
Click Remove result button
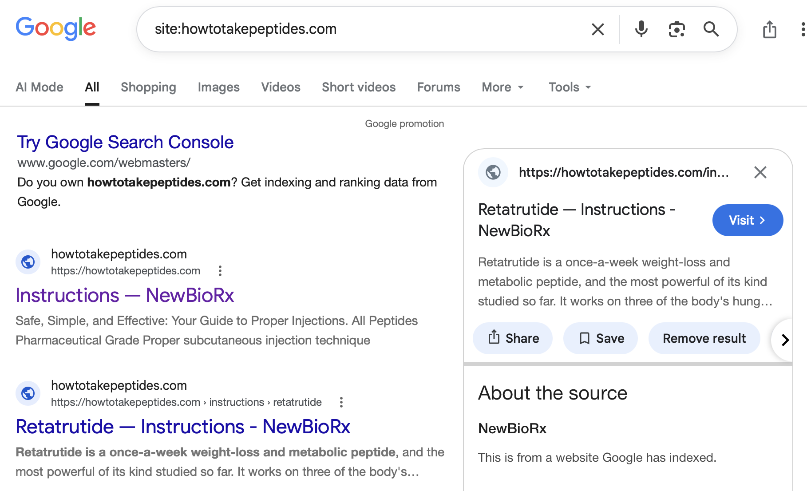tap(704, 338)
